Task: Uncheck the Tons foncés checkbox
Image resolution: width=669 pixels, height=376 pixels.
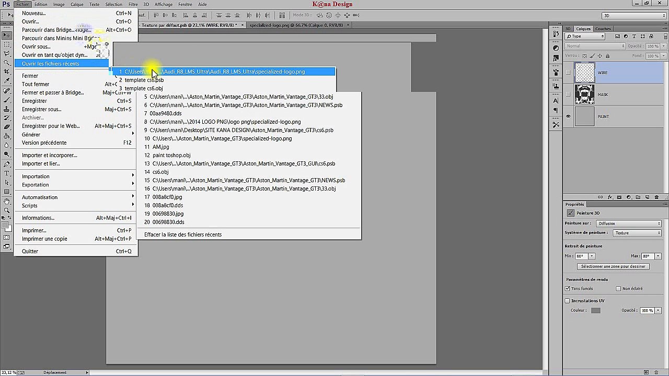Action: tap(568, 288)
